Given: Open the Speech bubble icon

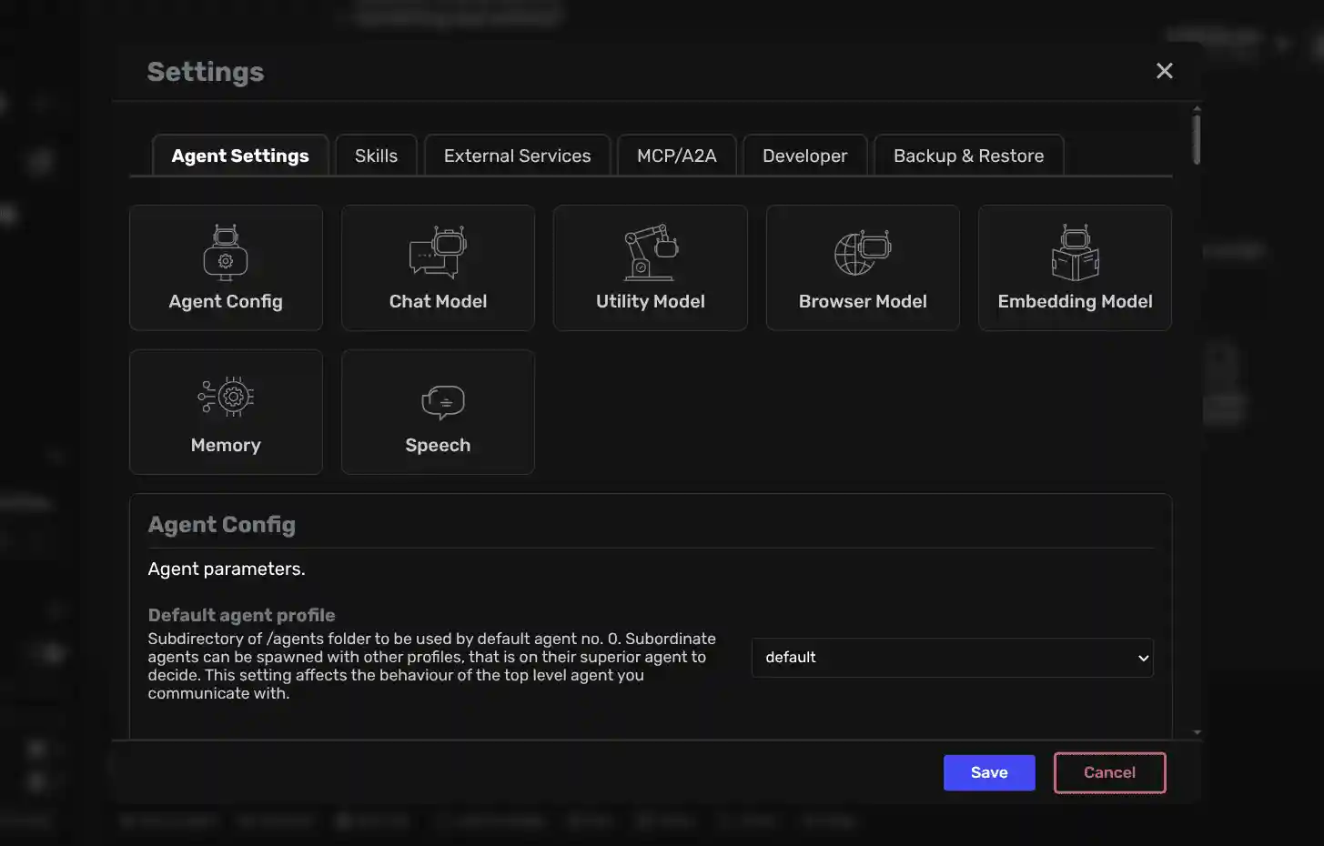Looking at the screenshot, I should (442, 401).
